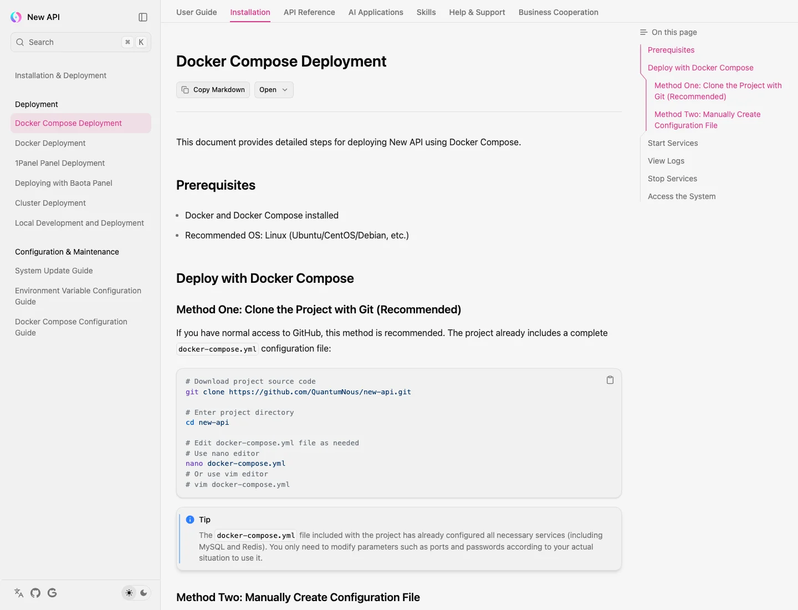Copy the code block with the clipboard icon

click(610, 380)
